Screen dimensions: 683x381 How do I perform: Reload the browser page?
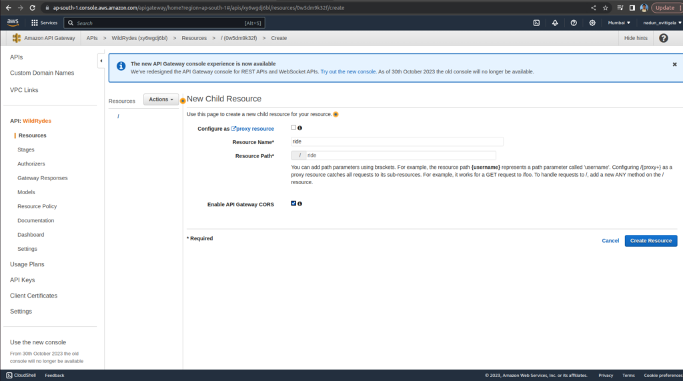click(x=32, y=8)
